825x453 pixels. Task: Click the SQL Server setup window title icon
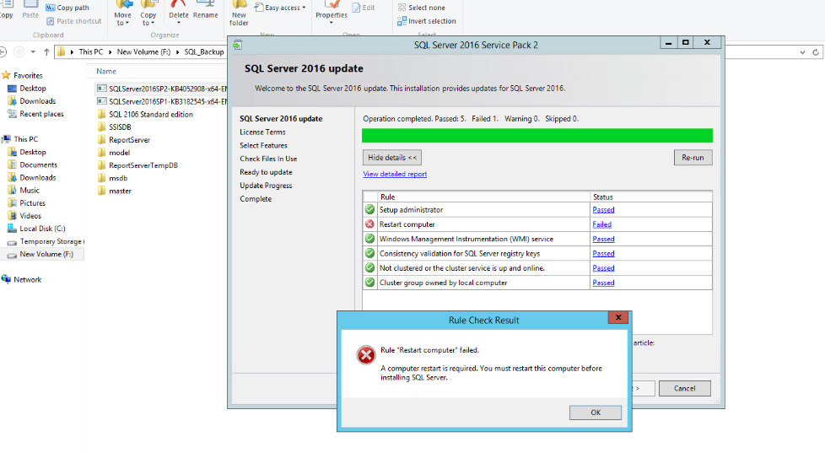(238, 45)
